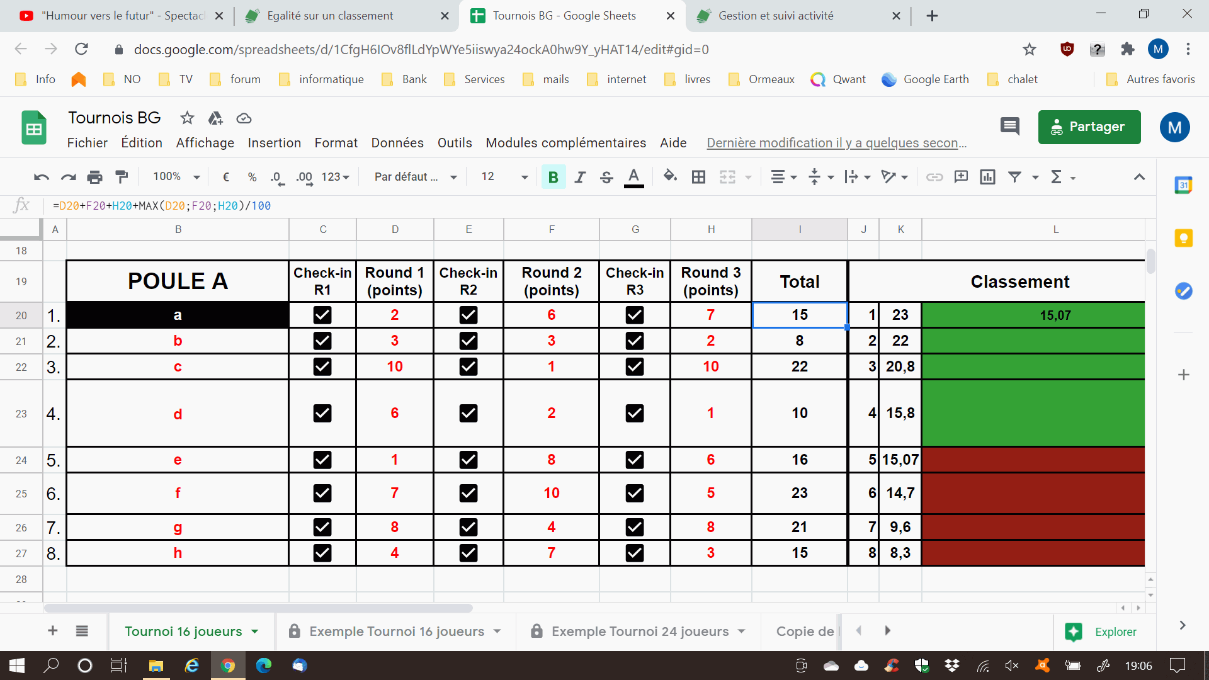
Task: Toggle Check-in R3 checkbox for player h
Action: [x=635, y=553]
